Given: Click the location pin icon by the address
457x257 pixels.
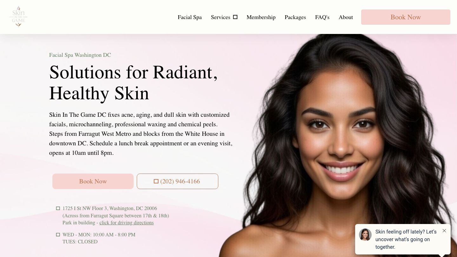Looking at the screenshot, I should click(58, 208).
